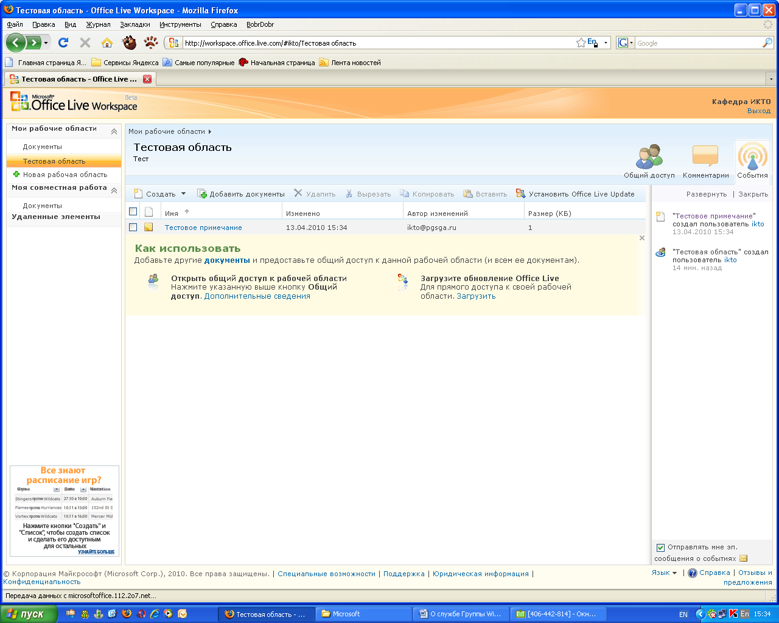Switch to the Microsoft taskbar folder window

click(x=363, y=614)
